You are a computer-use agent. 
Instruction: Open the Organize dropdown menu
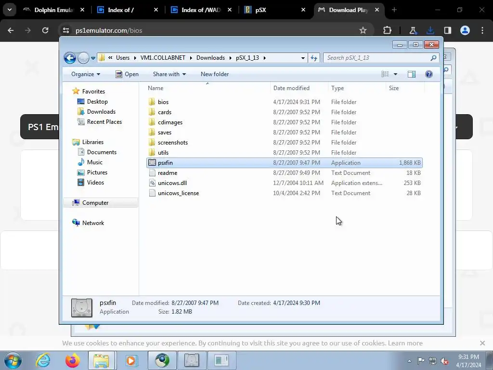(86, 74)
